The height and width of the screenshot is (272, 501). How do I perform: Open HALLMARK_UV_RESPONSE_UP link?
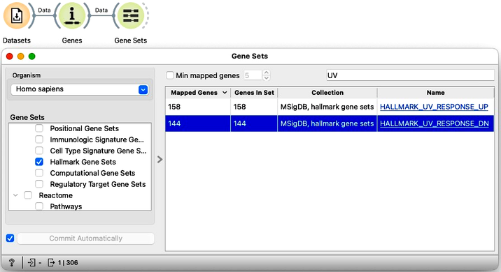pyautogui.click(x=434, y=107)
